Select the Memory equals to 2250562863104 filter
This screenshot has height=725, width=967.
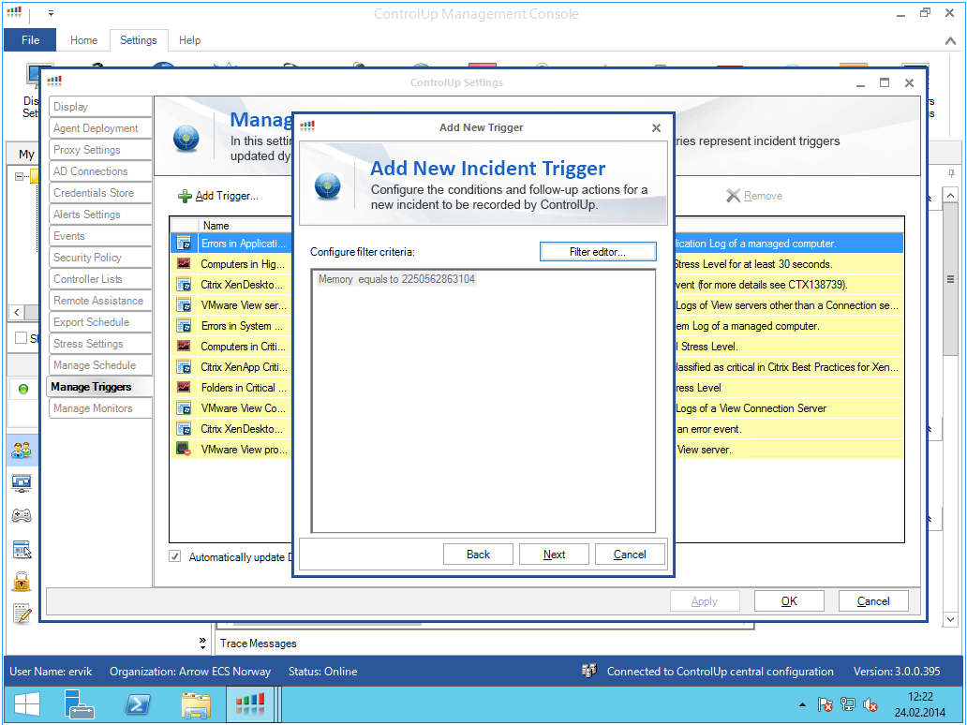coord(396,279)
